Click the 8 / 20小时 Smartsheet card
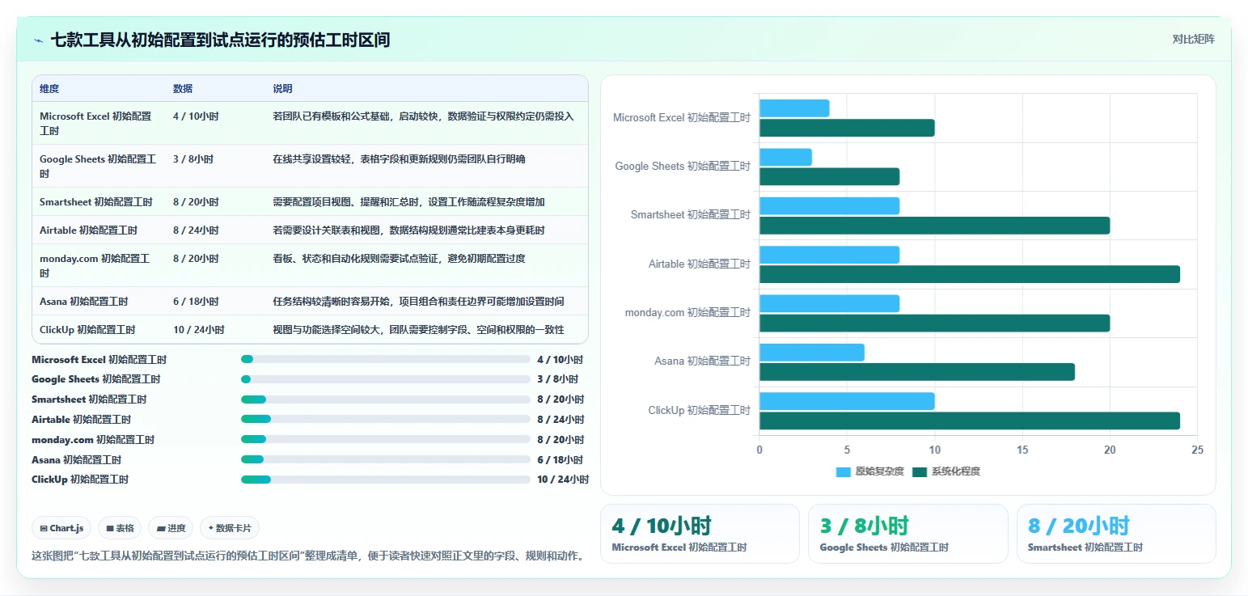Viewport: 1248px width, 596px height. click(1115, 534)
